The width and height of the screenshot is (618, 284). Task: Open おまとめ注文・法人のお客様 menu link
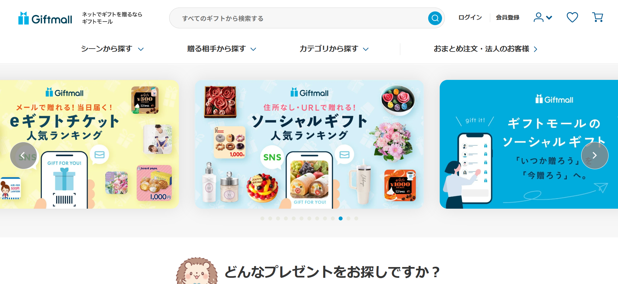click(x=485, y=49)
